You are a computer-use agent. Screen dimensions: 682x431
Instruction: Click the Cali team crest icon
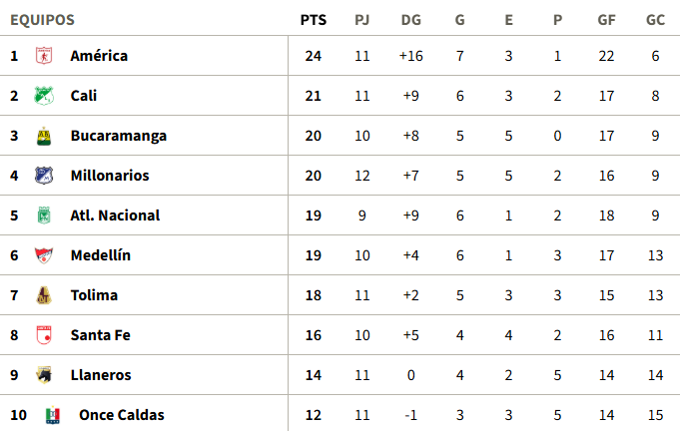44,96
